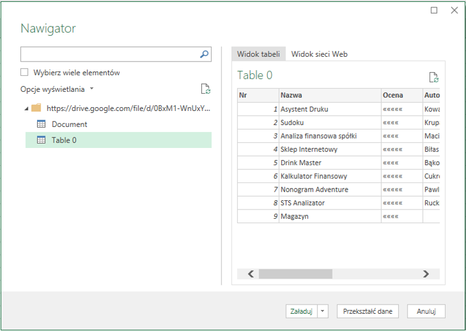Click the table icon next to Document
This screenshot has height=331, width=466.
pyautogui.click(x=41, y=124)
